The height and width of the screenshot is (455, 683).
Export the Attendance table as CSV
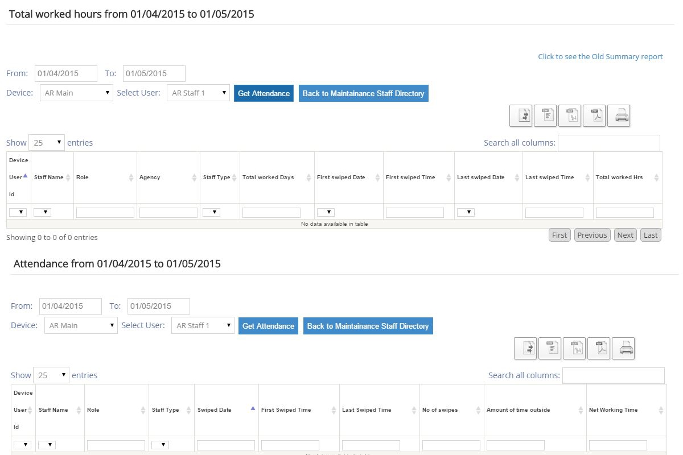point(549,349)
